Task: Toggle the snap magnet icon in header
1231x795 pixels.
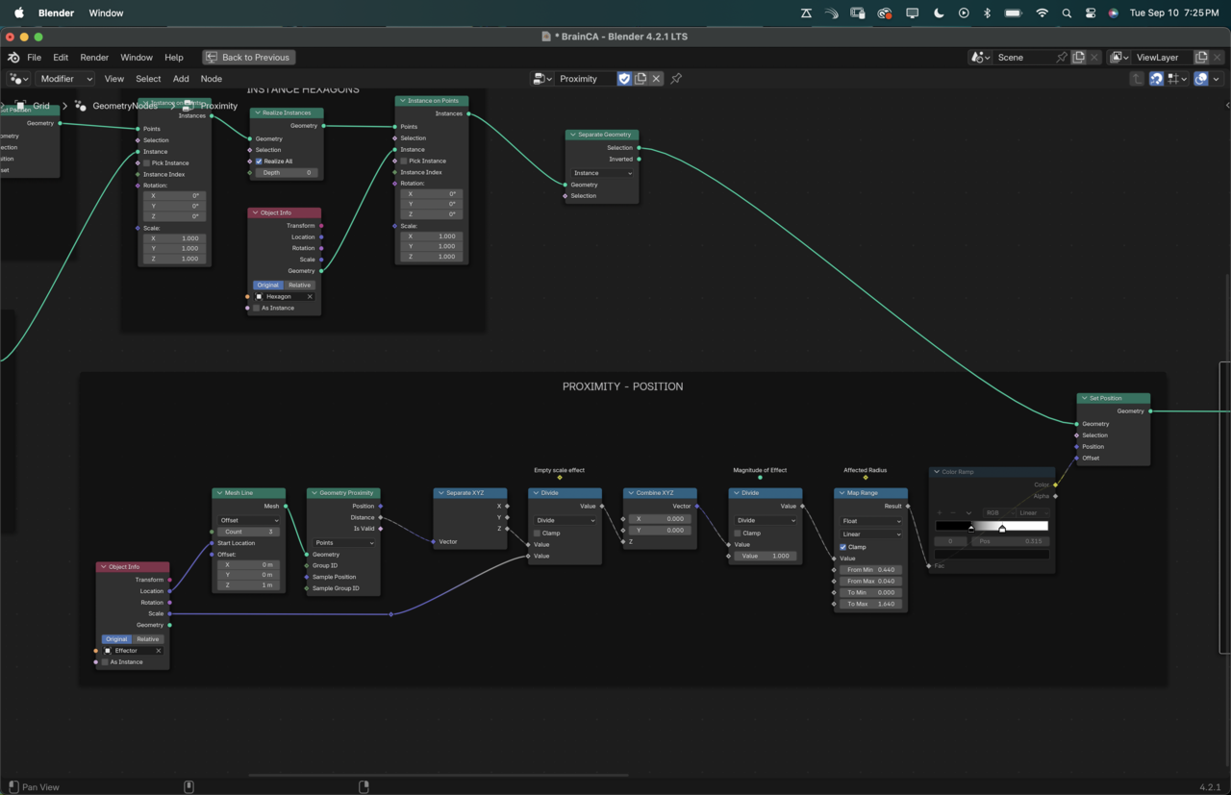Action: click(1157, 79)
